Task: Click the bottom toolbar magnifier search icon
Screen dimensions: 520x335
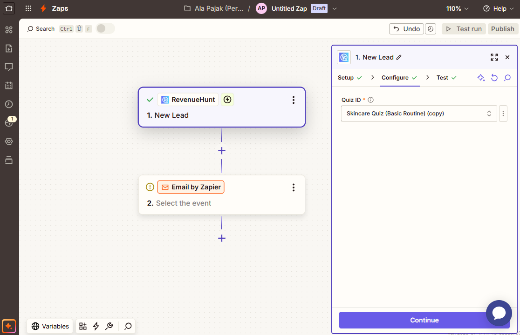Action: 128,327
